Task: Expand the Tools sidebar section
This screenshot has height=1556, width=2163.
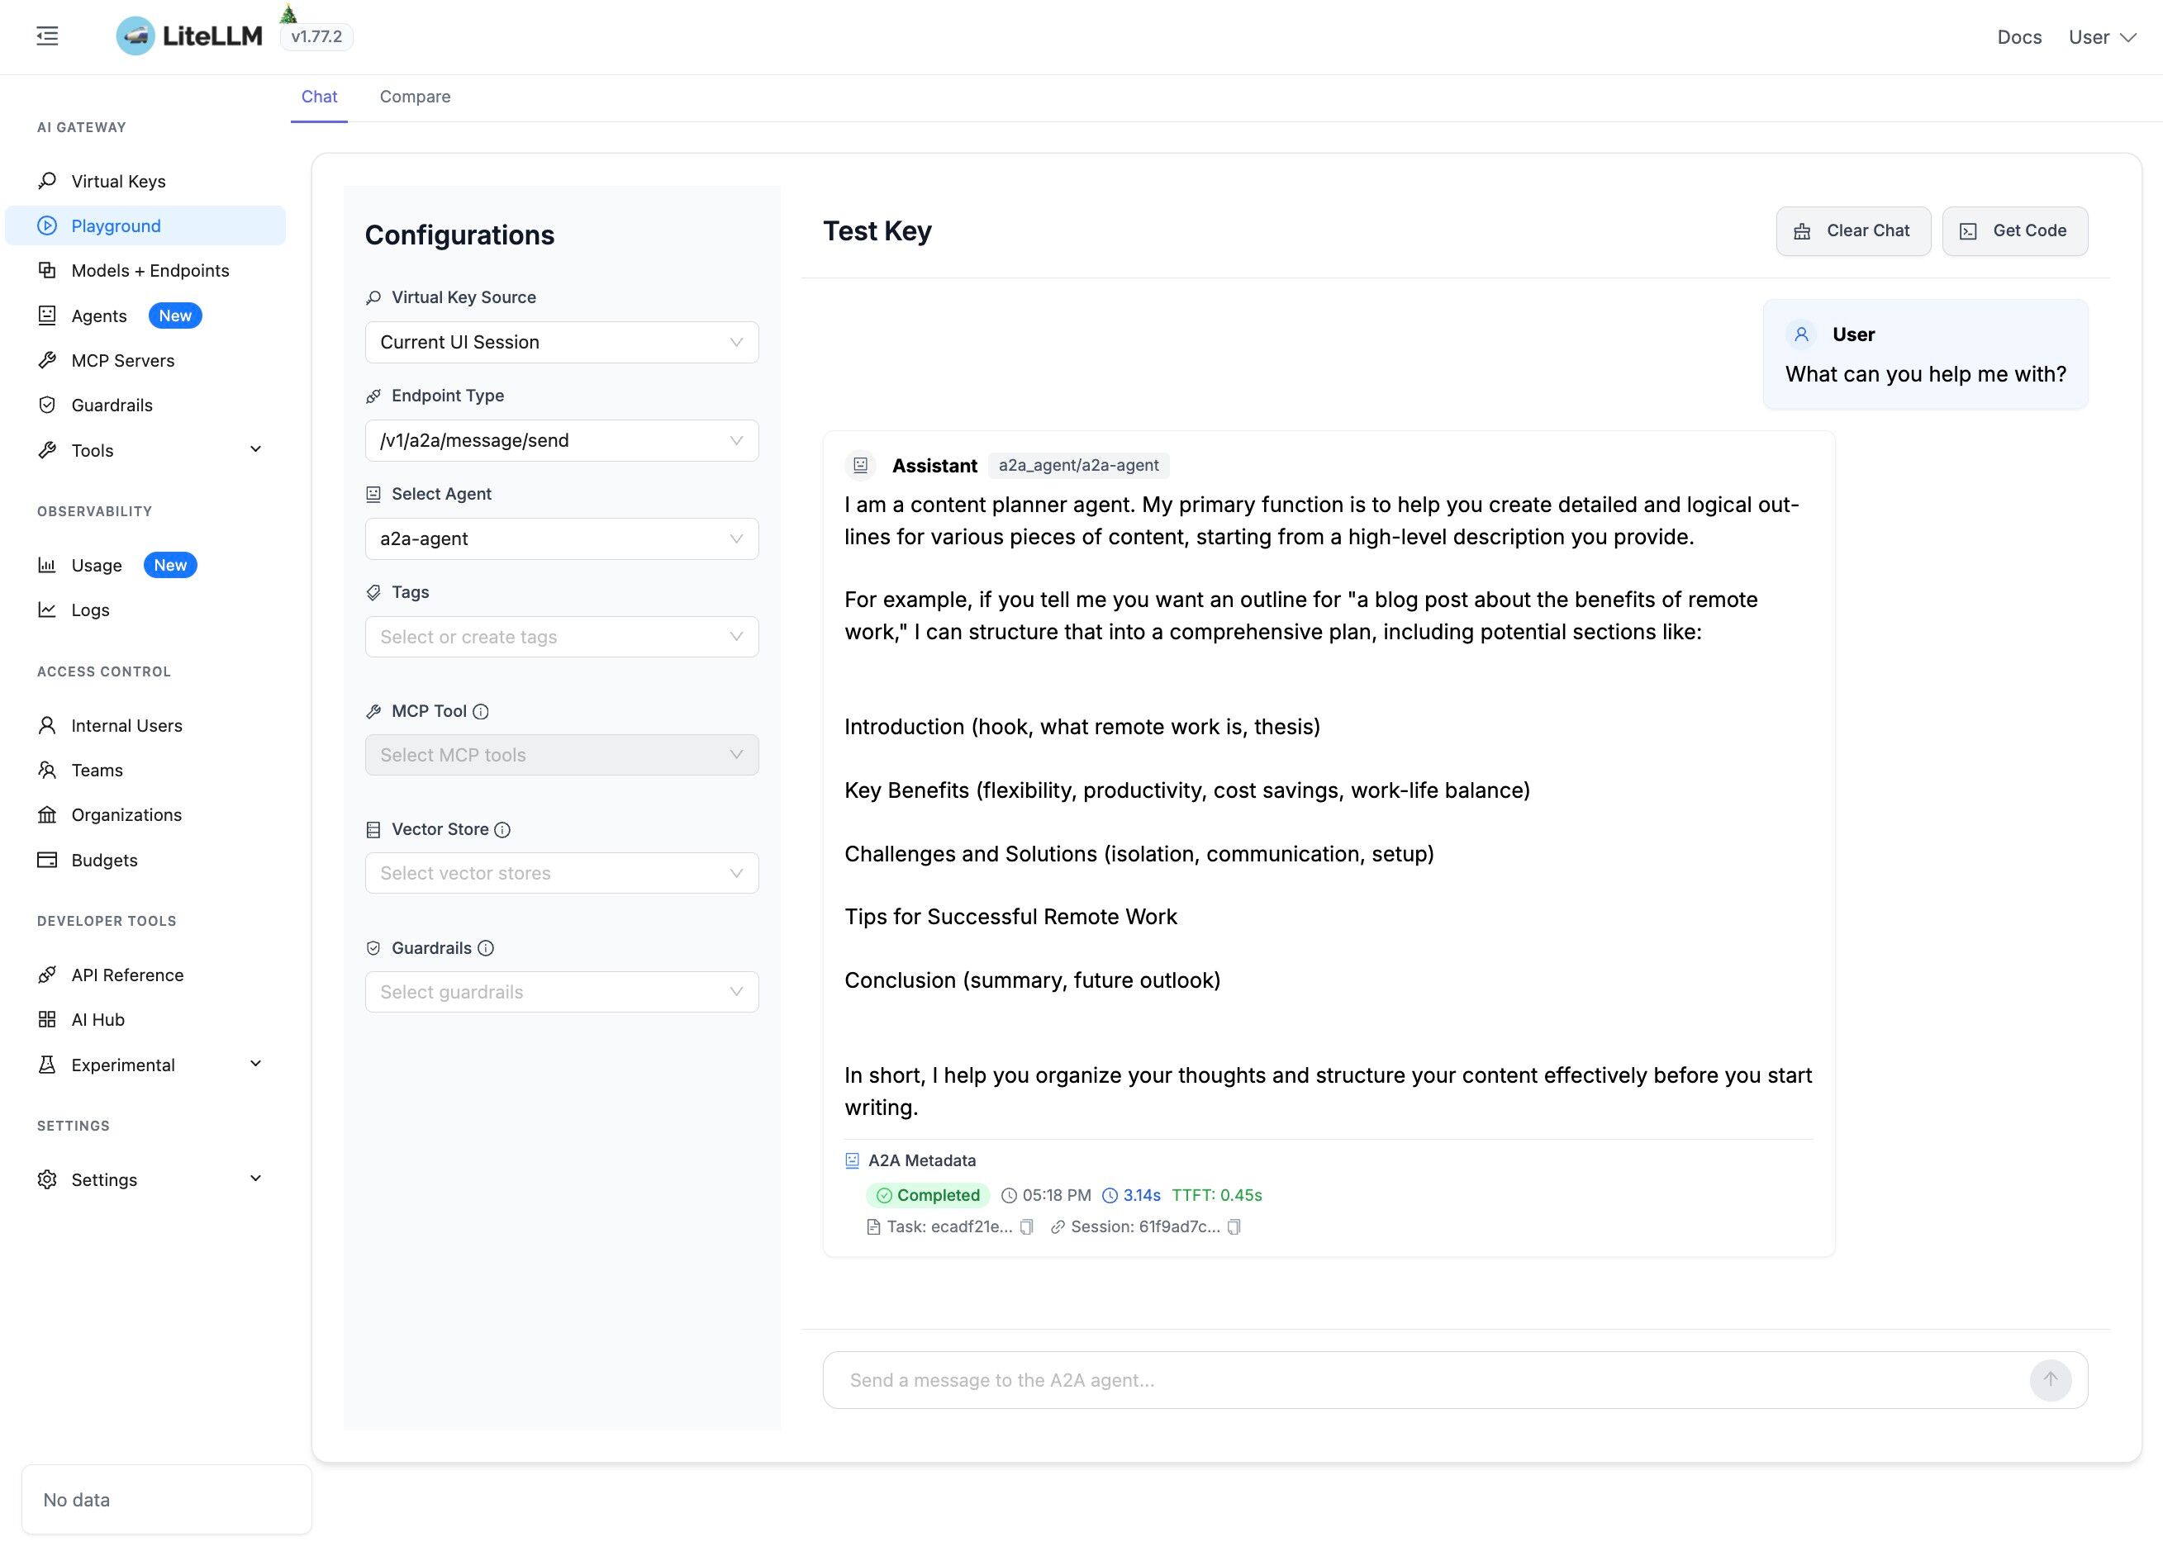Action: coord(150,450)
